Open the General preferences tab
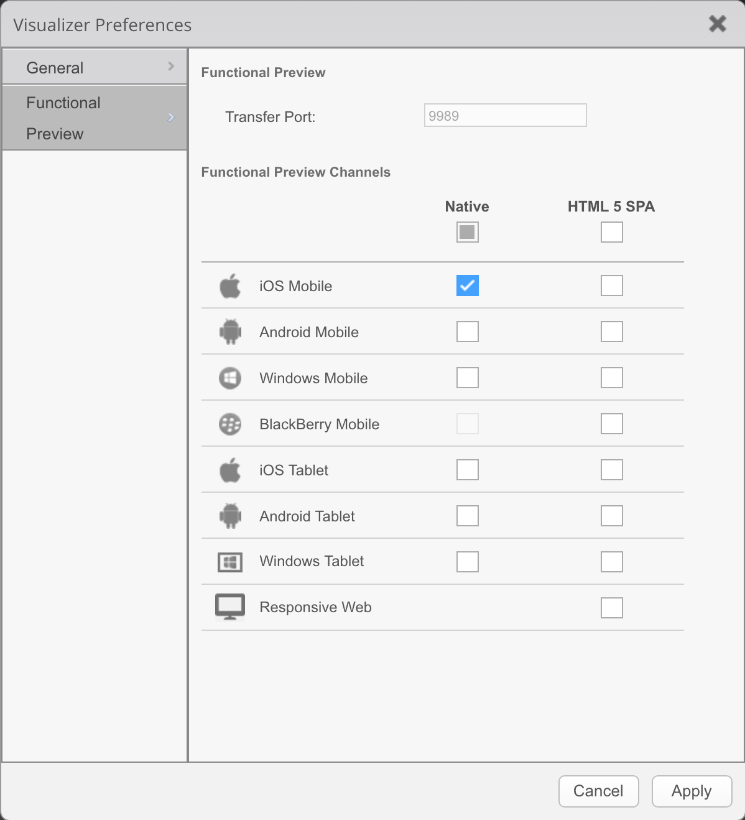The image size is (745, 820). click(x=55, y=68)
